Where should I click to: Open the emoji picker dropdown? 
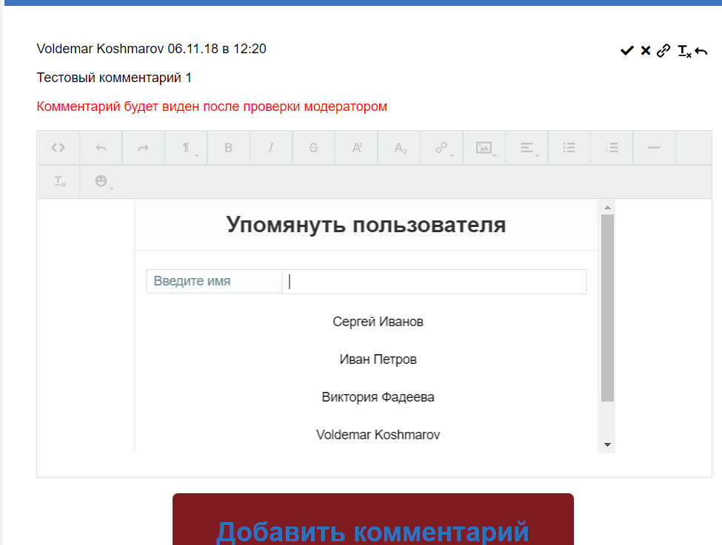coord(101,181)
